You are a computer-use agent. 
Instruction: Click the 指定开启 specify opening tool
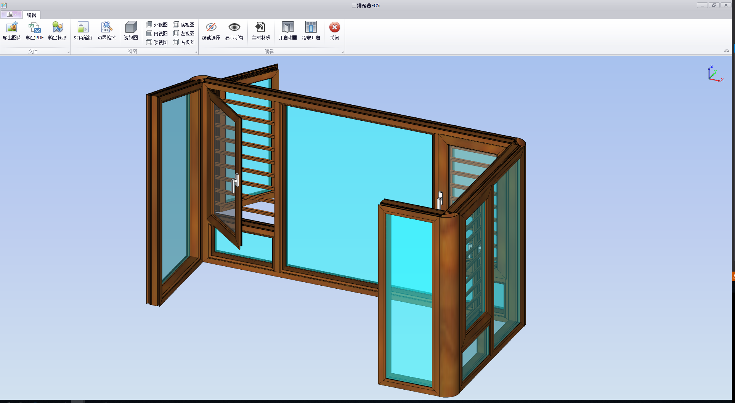tap(311, 31)
